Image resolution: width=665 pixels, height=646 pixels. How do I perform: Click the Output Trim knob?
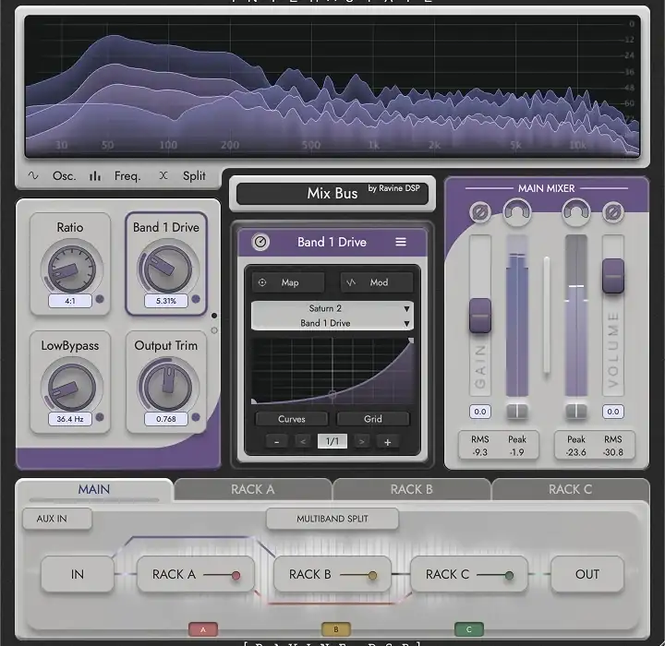pyautogui.click(x=167, y=387)
